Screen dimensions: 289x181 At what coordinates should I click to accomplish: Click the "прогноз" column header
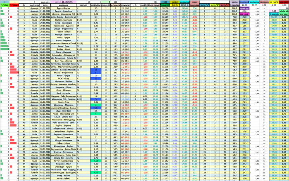pos(83,5)
